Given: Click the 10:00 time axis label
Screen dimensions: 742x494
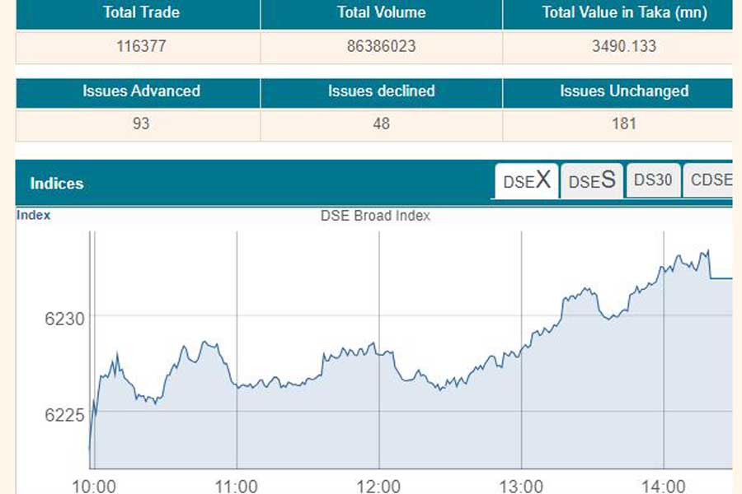Looking at the screenshot, I should coord(93,486).
